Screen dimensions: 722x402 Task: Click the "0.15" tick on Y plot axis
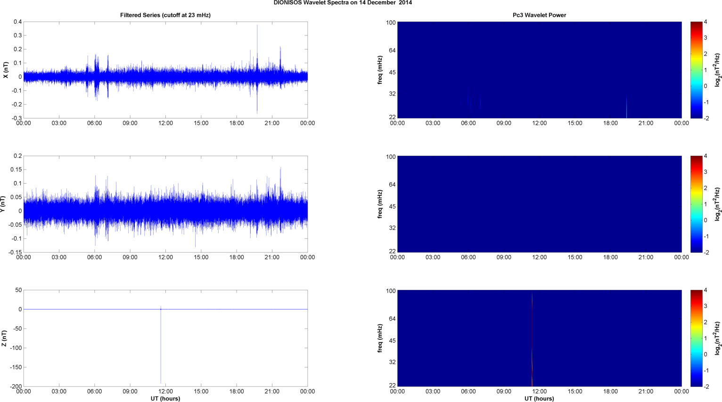[x=16, y=169]
